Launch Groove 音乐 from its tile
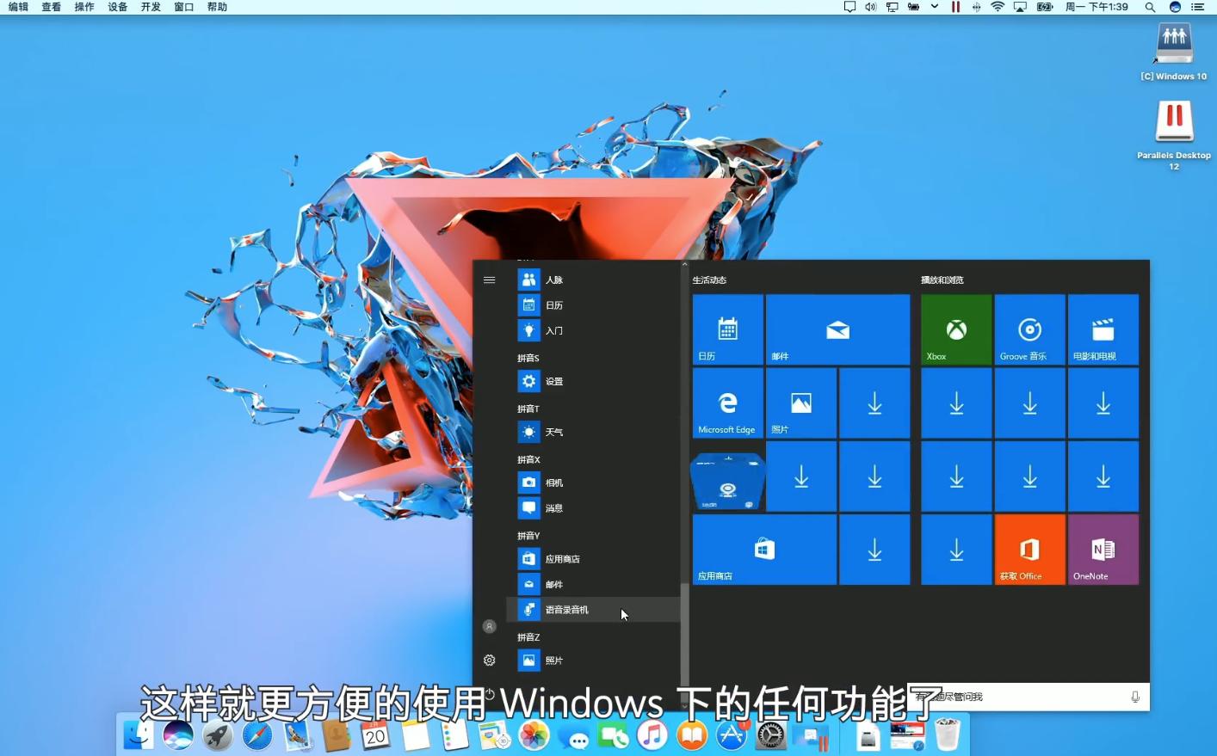This screenshot has height=756, width=1217. [1029, 329]
